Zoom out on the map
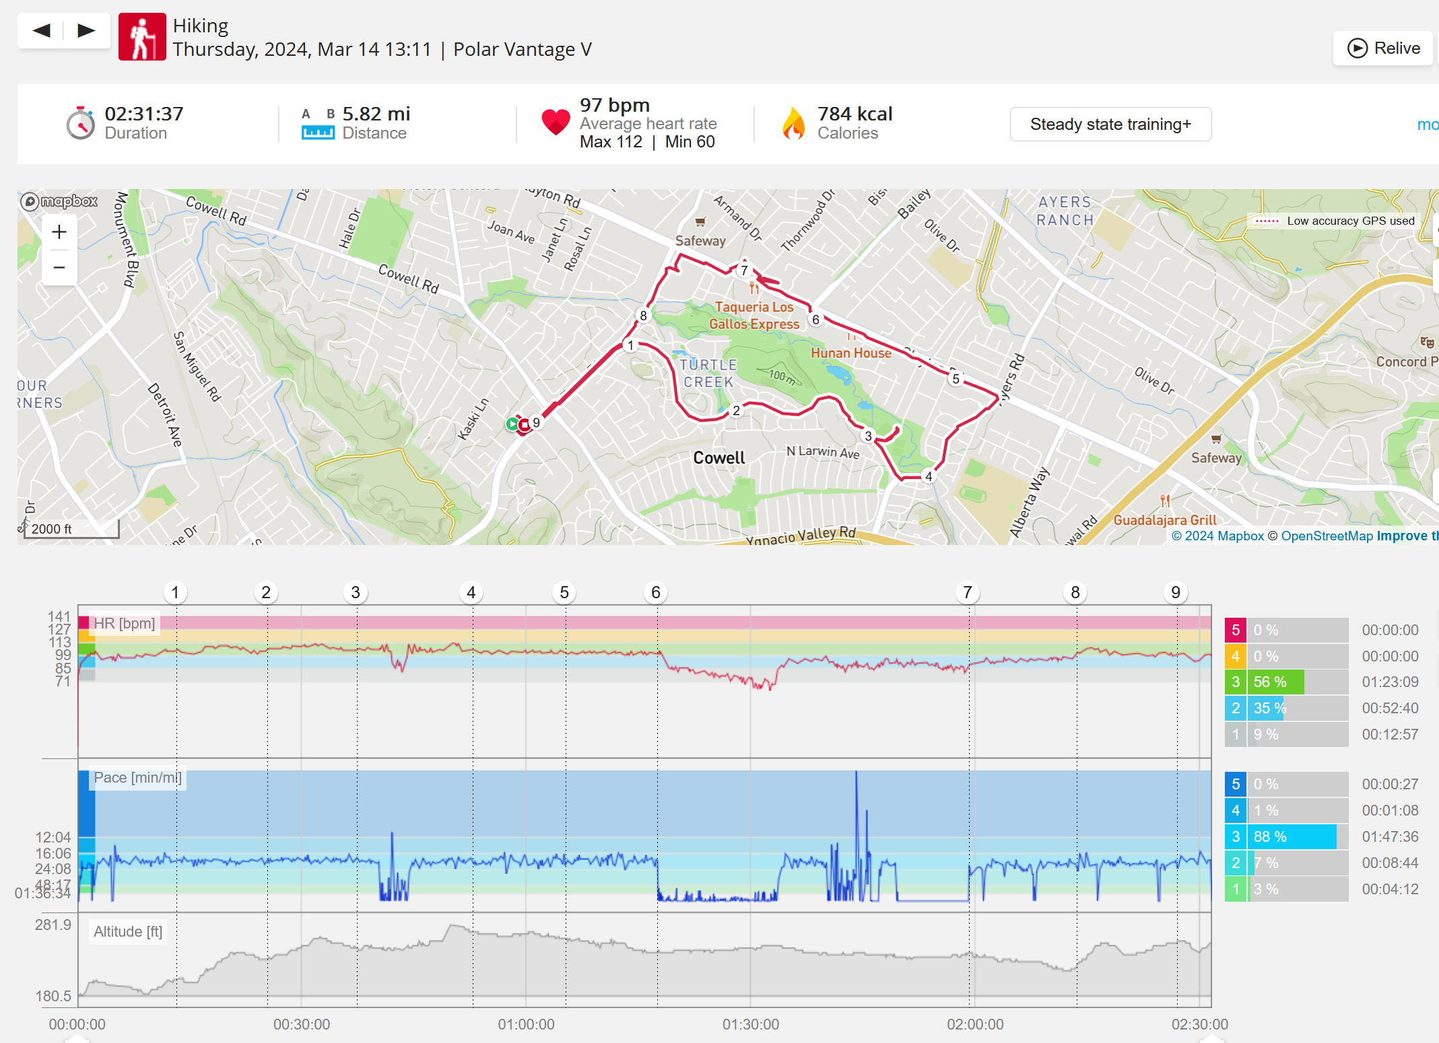The height and width of the screenshot is (1043, 1439). (x=59, y=267)
